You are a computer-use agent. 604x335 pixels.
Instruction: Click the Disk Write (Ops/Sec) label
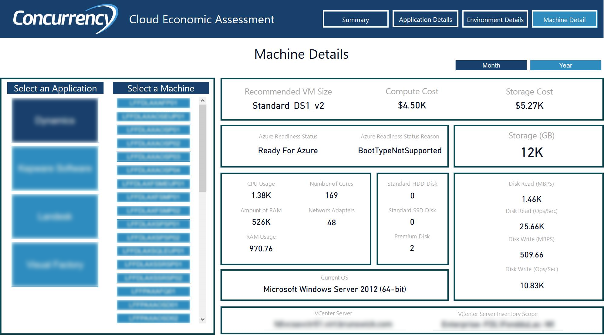tap(531, 269)
